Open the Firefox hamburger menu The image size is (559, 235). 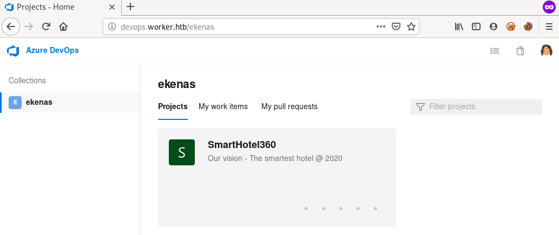click(549, 26)
